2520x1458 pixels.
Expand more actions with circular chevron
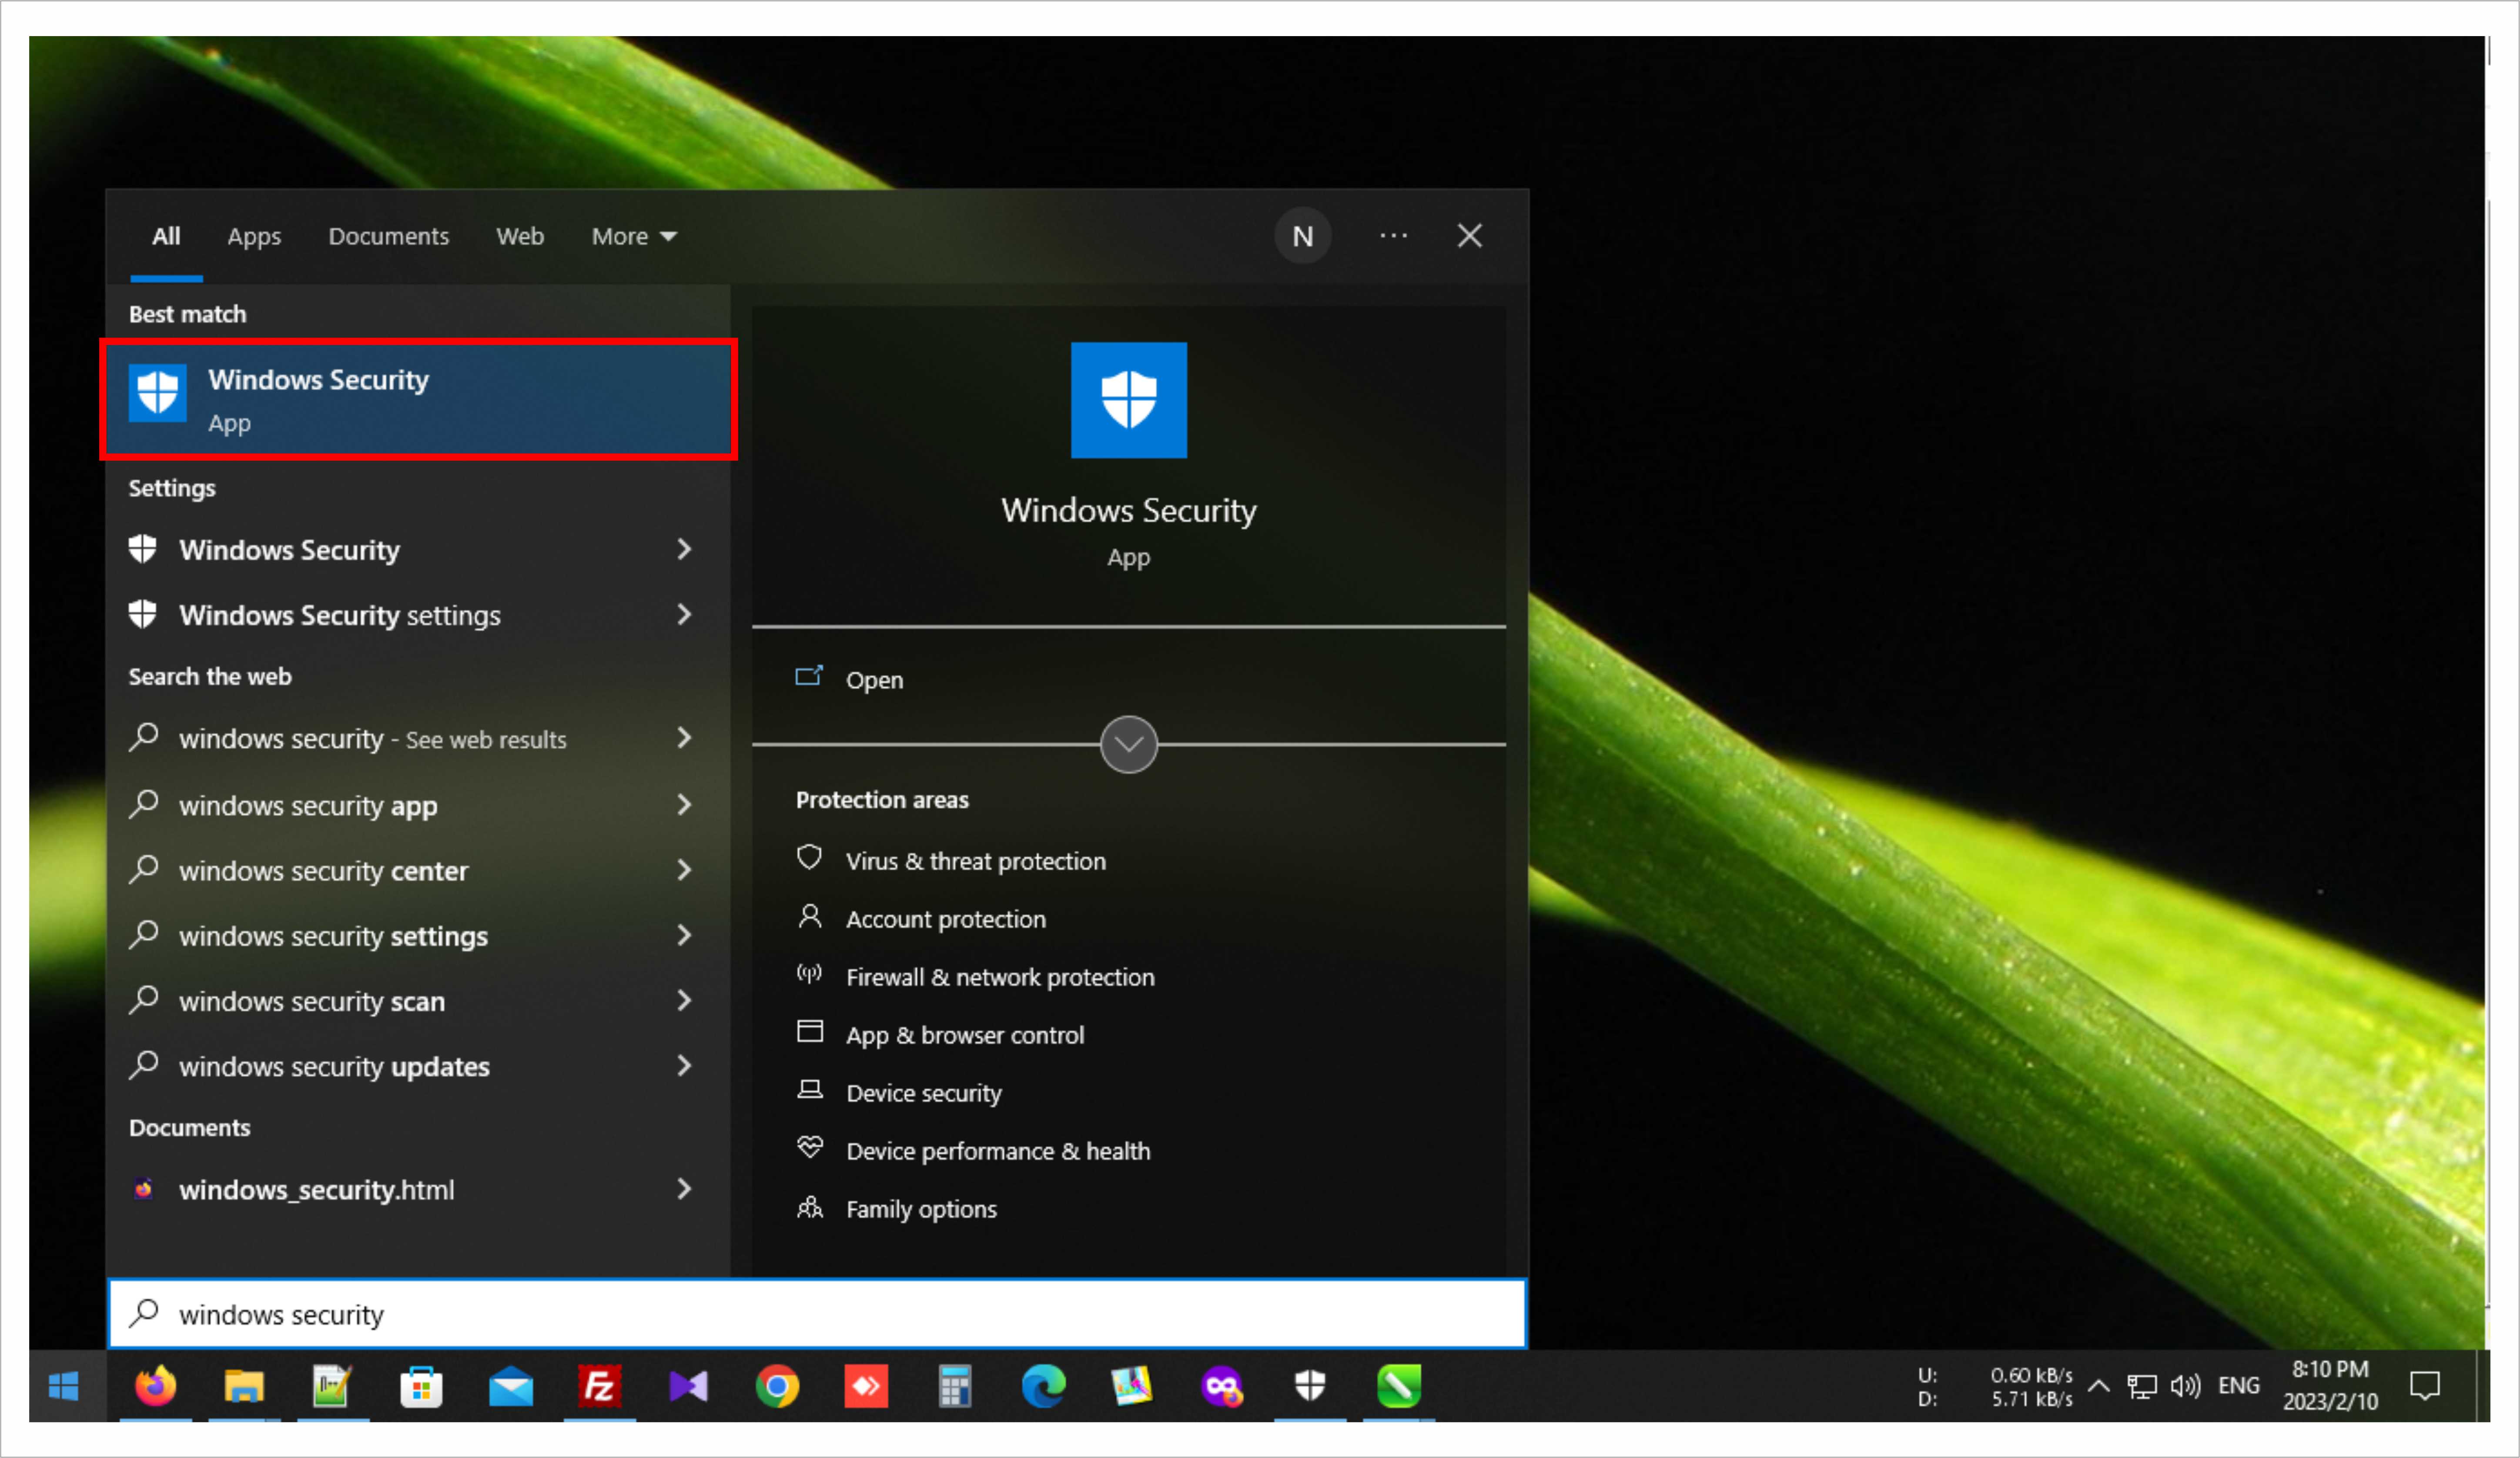(x=1128, y=744)
